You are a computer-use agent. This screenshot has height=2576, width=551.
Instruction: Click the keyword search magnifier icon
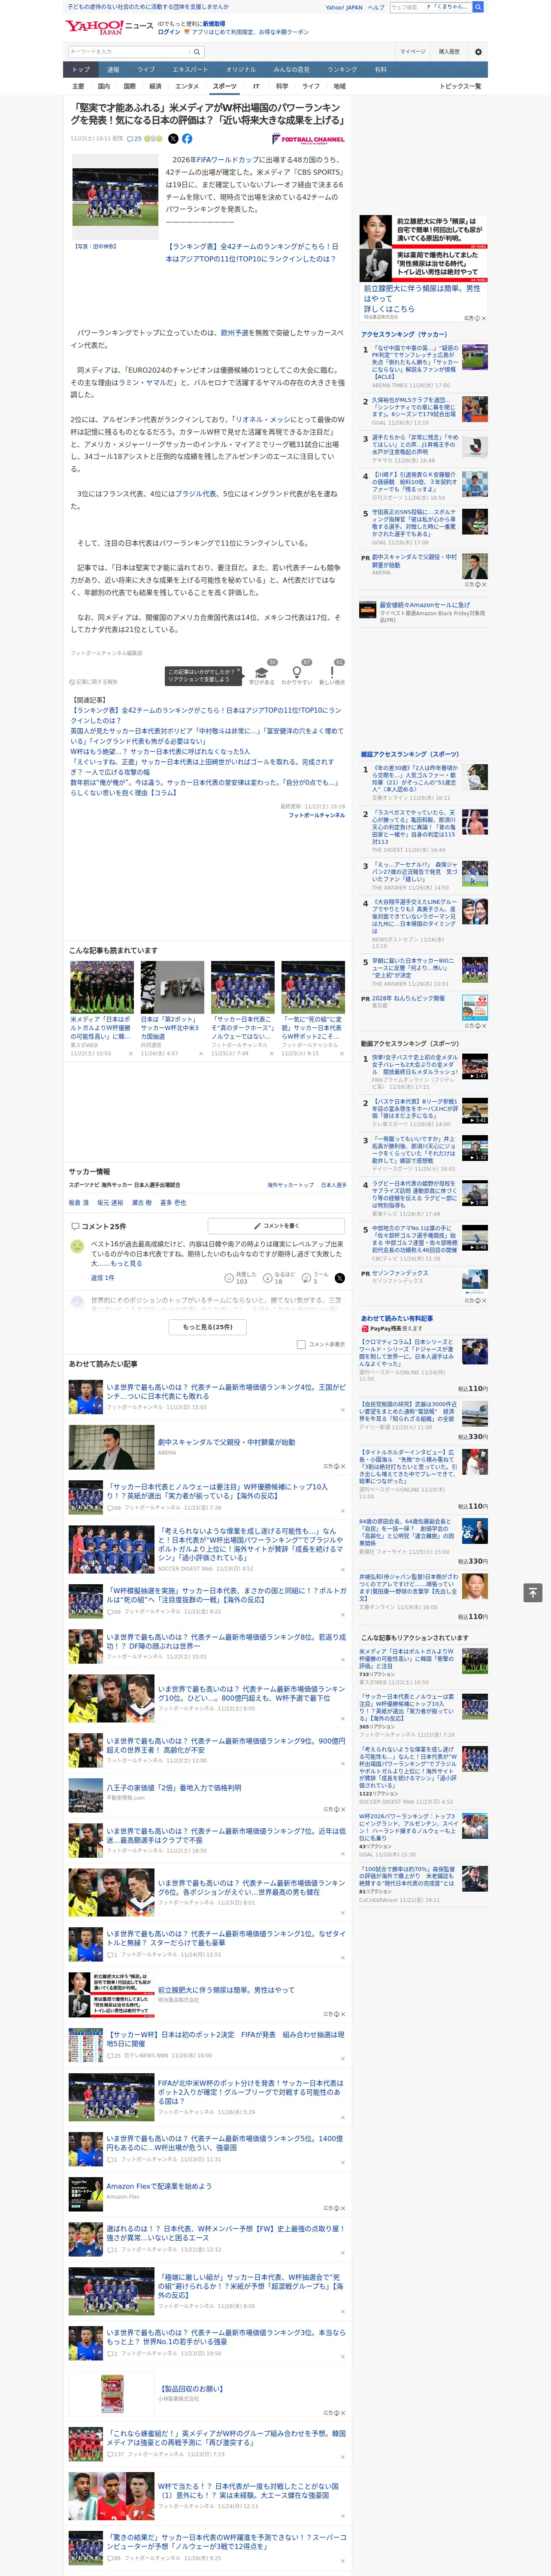click(197, 52)
